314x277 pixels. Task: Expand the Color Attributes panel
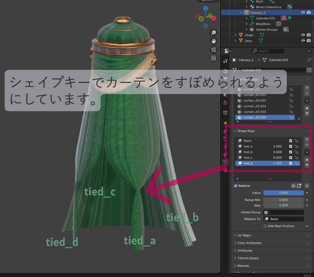tap(235, 243)
